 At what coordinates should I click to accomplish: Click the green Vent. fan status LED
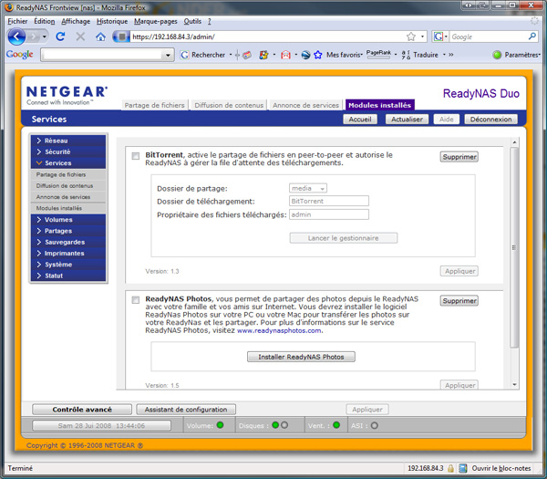click(336, 425)
